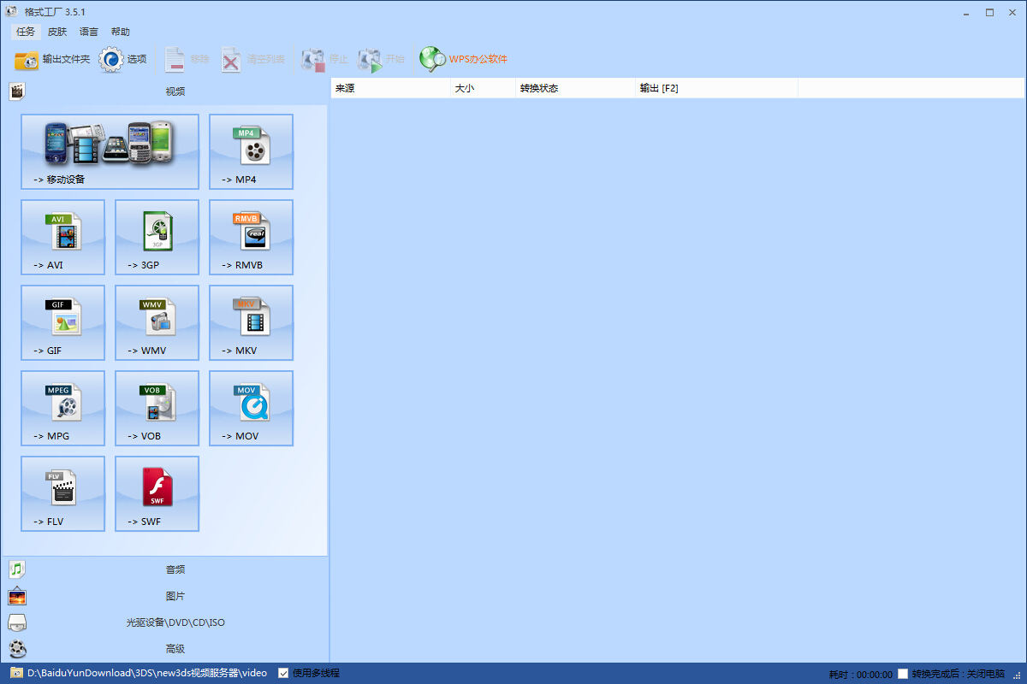Open the 选项 options dialog
Screen dimensions: 1027x684
click(x=123, y=59)
